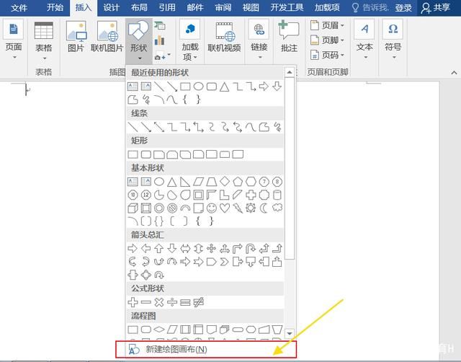Open the Shapes (形状) dropdown
461x362 pixels.
point(139,40)
